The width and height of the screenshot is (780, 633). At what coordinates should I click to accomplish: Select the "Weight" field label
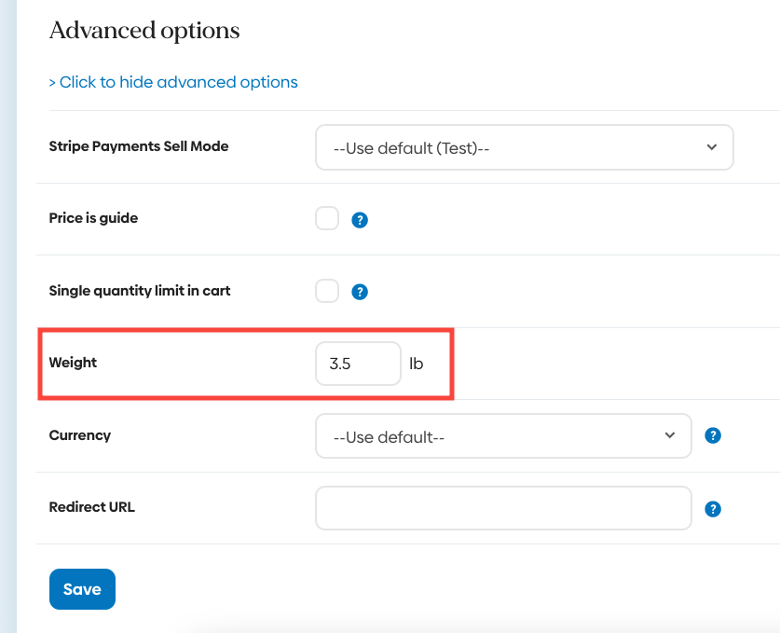pos(73,363)
